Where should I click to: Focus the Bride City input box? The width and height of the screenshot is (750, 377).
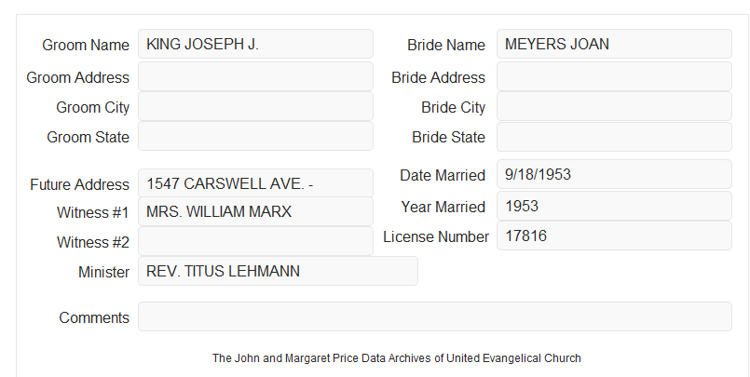614,106
